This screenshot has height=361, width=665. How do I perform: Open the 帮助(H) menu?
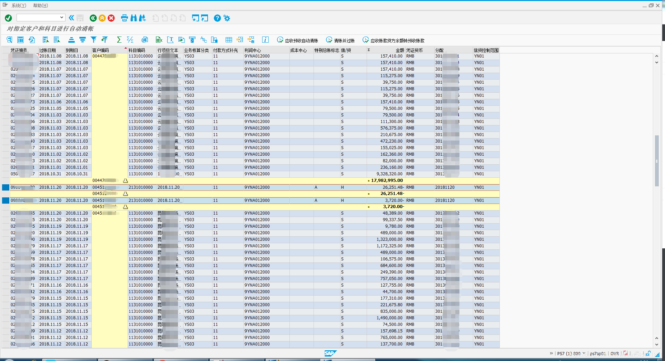coord(40,6)
